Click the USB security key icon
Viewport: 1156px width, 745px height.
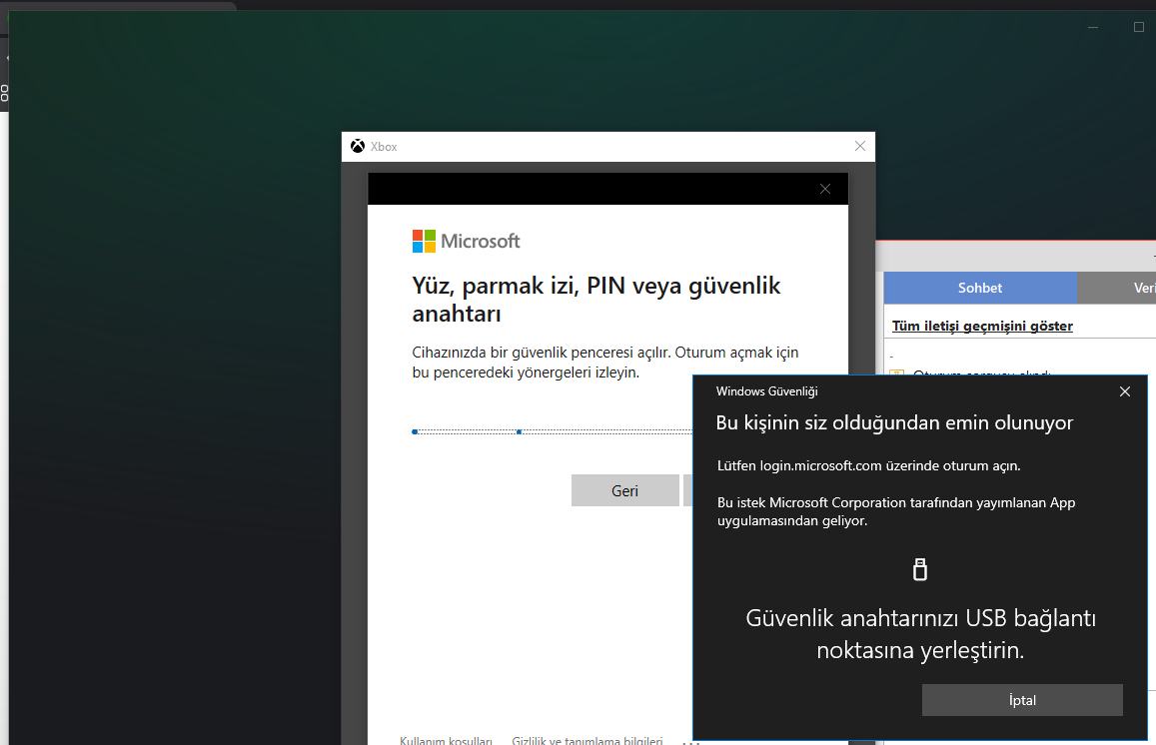920,569
